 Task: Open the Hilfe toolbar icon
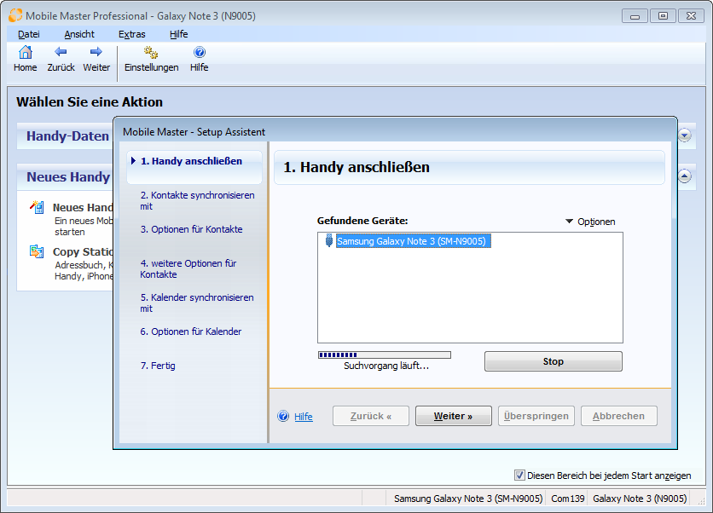[200, 52]
